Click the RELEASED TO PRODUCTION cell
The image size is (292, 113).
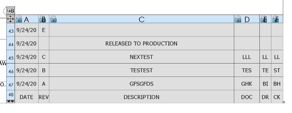pyautogui.click(x=141, y=43)
